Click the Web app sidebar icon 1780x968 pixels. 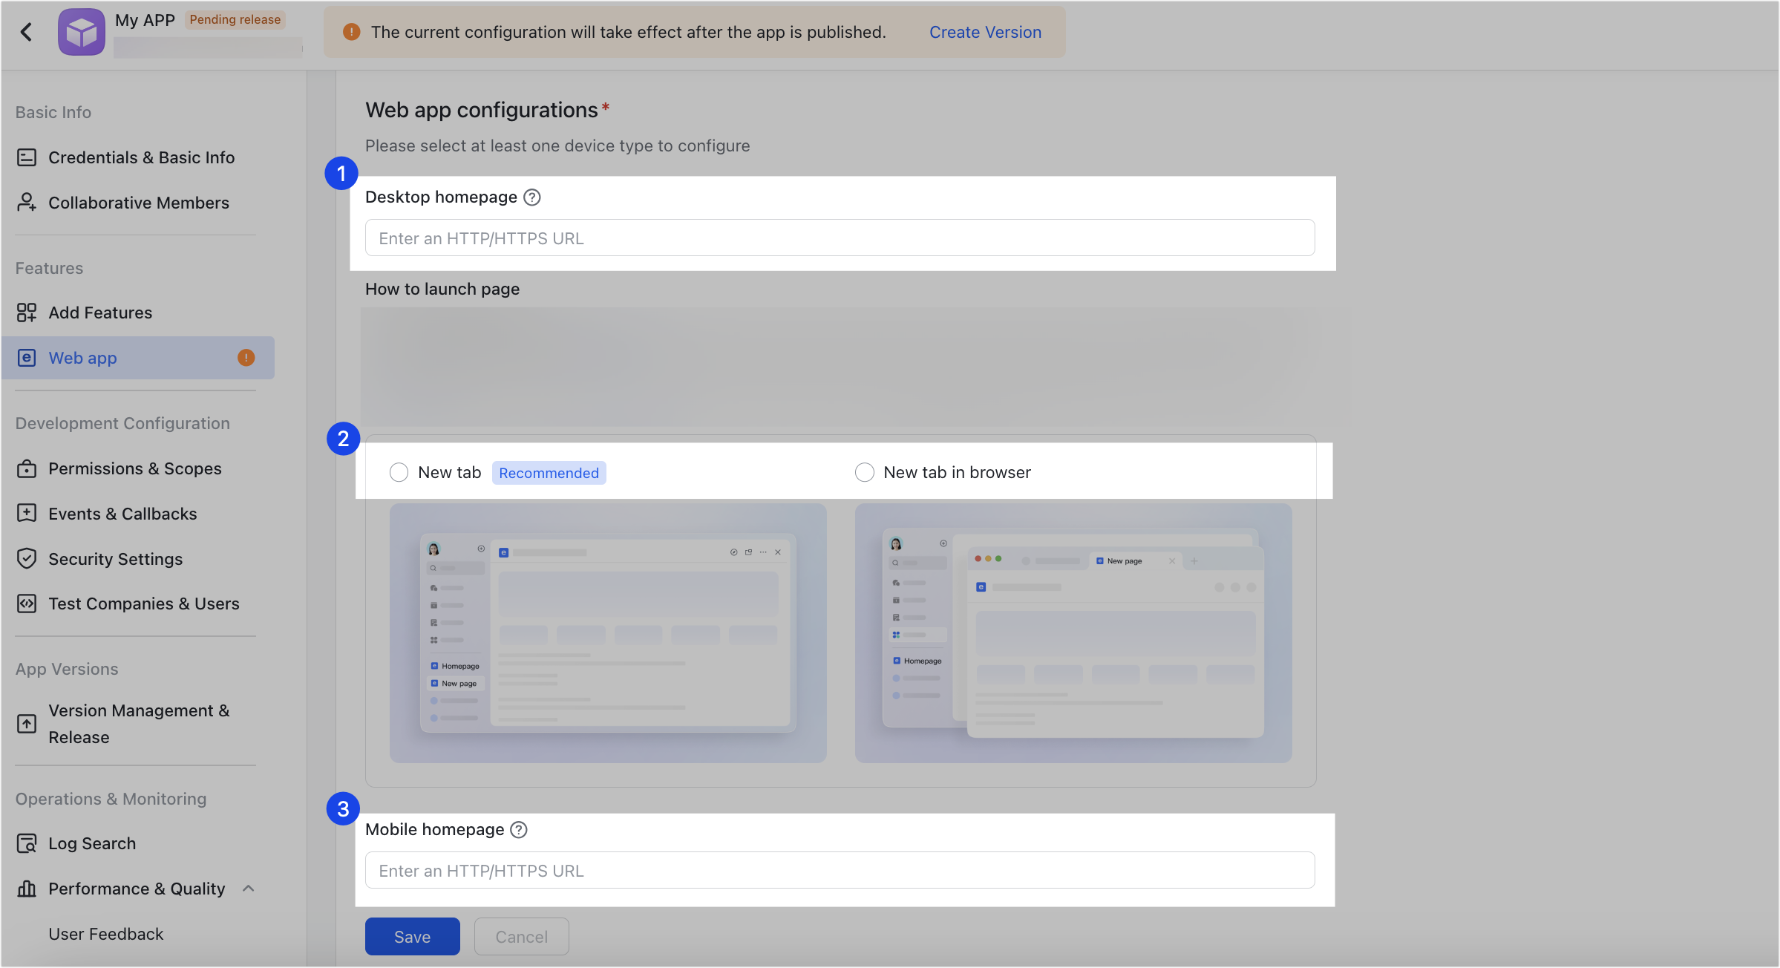[27, 358]
